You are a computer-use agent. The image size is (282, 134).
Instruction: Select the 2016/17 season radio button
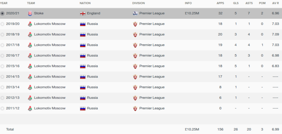(2, 56)
